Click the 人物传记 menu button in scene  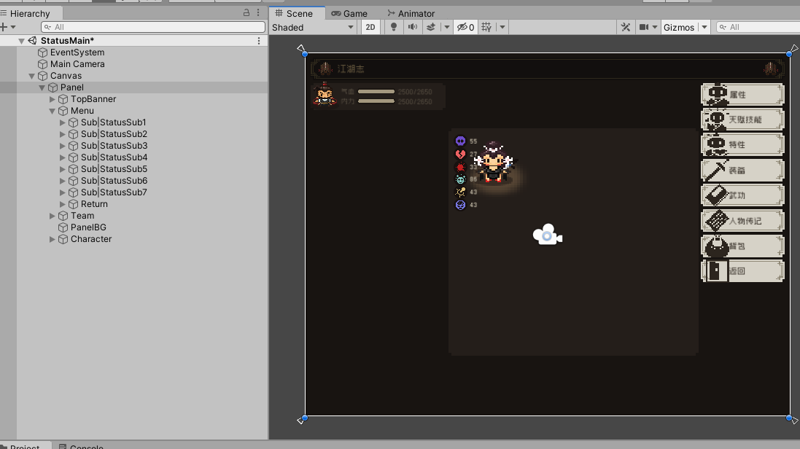742,220
